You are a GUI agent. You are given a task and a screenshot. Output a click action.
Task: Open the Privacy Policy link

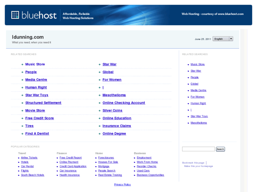[x=122, y=185]
